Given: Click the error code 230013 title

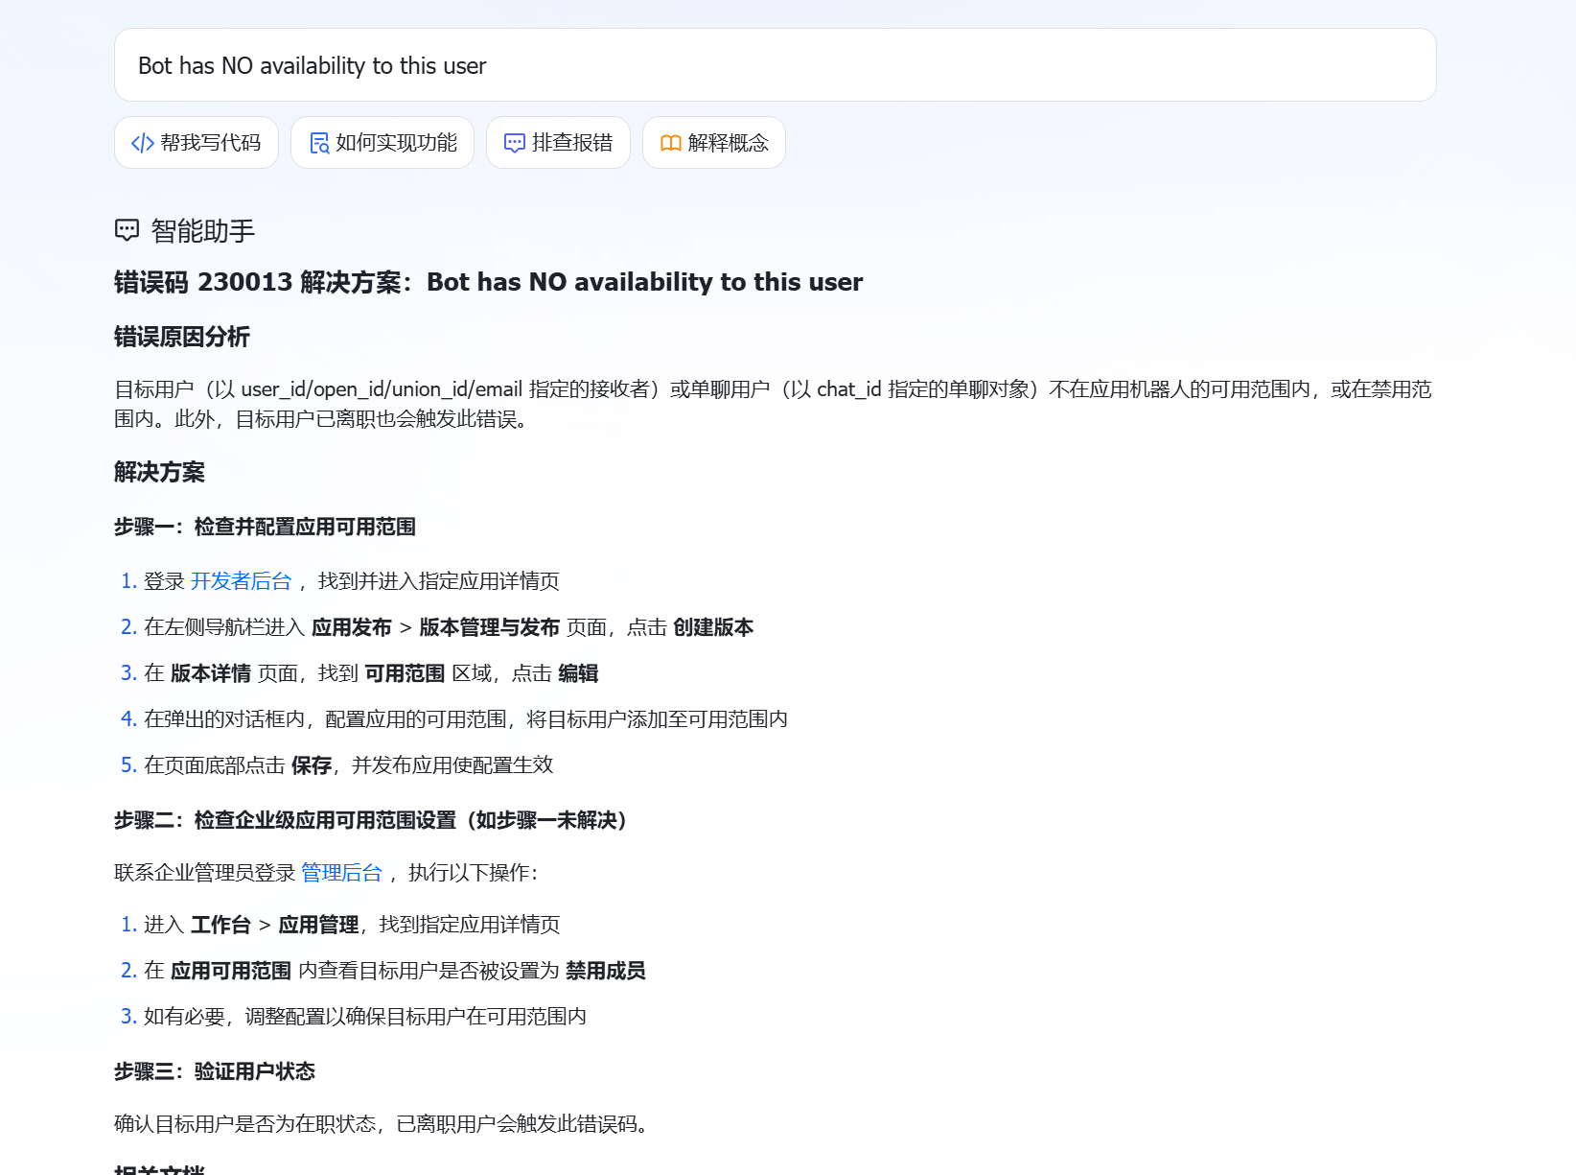Looking at the screenshot, I should [486, 282].
